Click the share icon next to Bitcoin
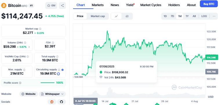 point(62,5)
